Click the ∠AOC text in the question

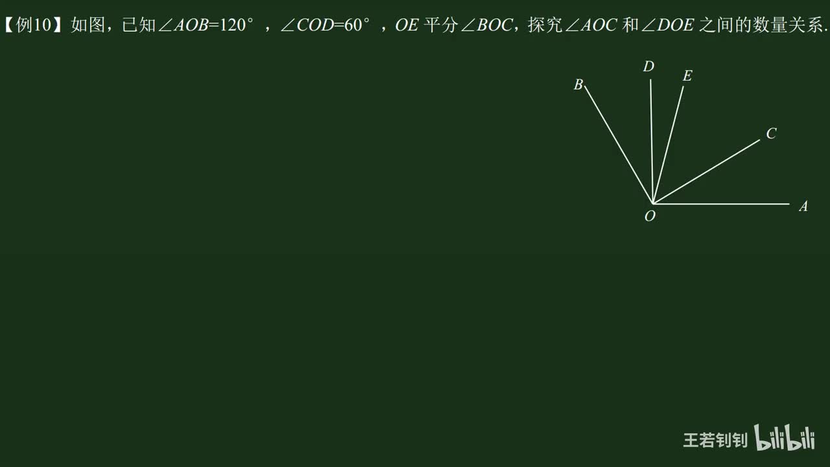589,26
